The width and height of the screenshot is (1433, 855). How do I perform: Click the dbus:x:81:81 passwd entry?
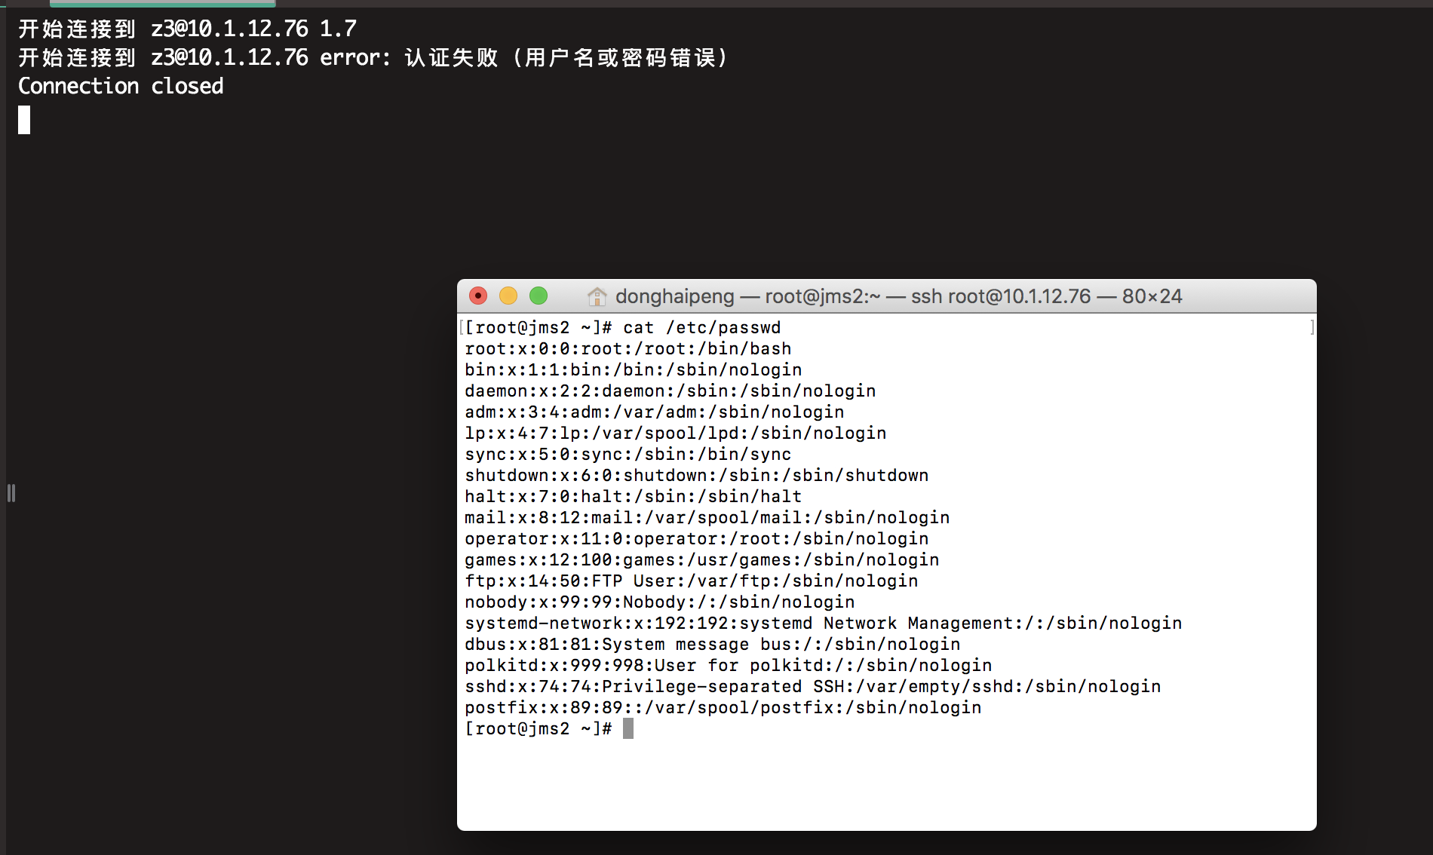point(713,644)
